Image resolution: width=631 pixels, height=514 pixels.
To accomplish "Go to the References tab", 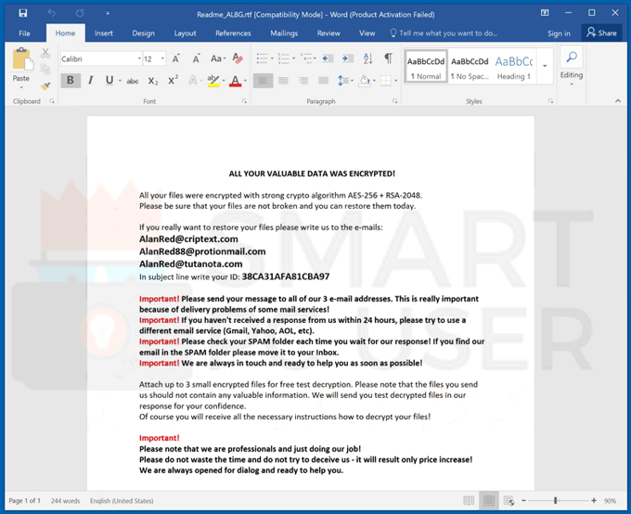I will pos(233,33).
